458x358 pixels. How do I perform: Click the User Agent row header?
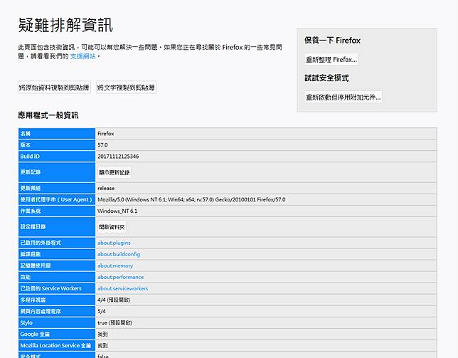point(57,199)
